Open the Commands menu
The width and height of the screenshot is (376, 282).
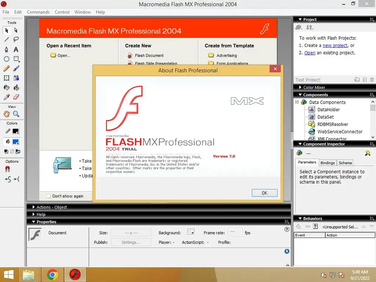point(38,12)
